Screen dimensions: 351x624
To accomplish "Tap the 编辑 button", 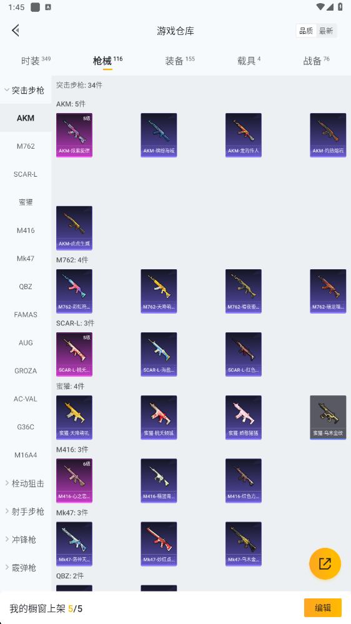I will (323, 608).
